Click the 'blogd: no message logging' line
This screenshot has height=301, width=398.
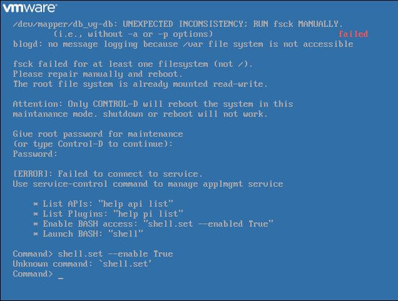click(183, 44)
